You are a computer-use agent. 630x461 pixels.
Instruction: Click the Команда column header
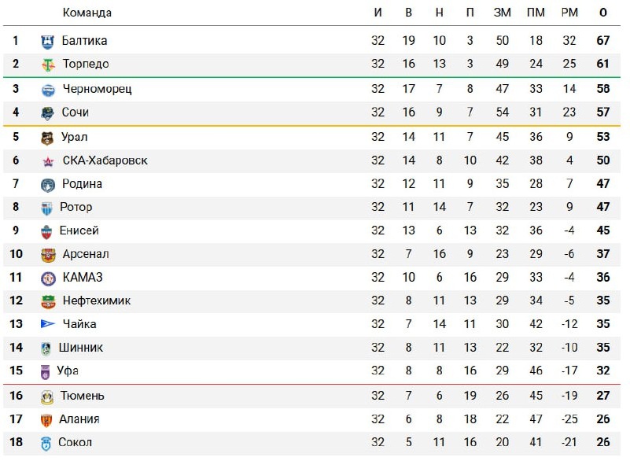point(87,13)
